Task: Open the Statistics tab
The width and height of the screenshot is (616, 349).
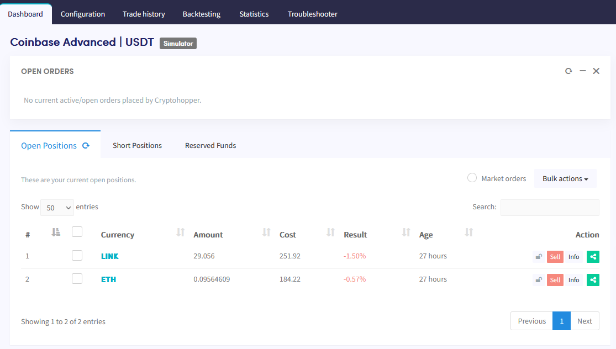Action: pos(254,14)
